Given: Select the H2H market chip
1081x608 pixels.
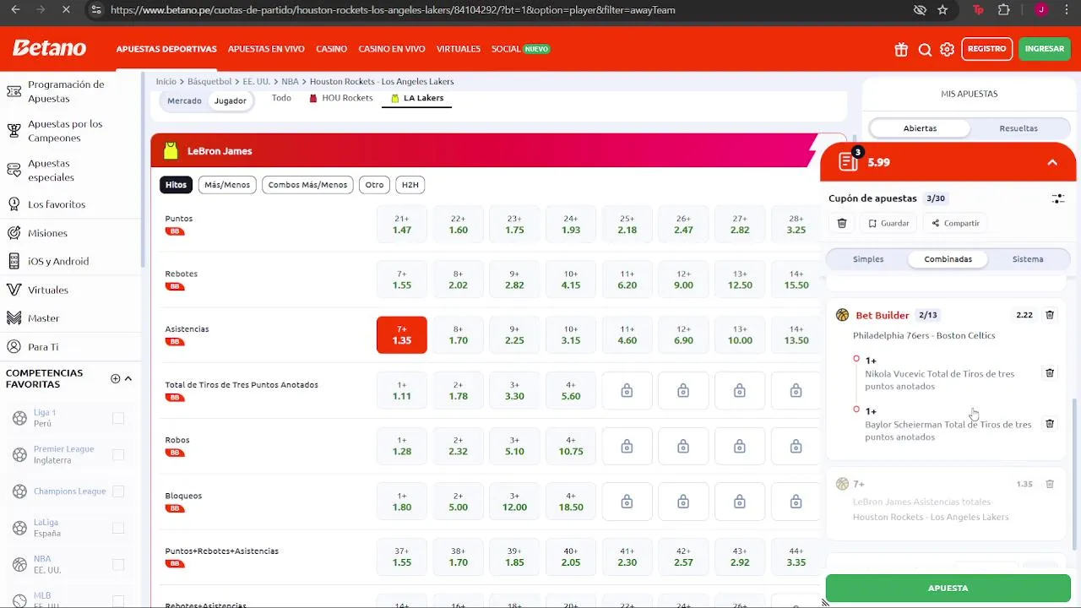Looking at the screenshot, I should coord(410,185).
